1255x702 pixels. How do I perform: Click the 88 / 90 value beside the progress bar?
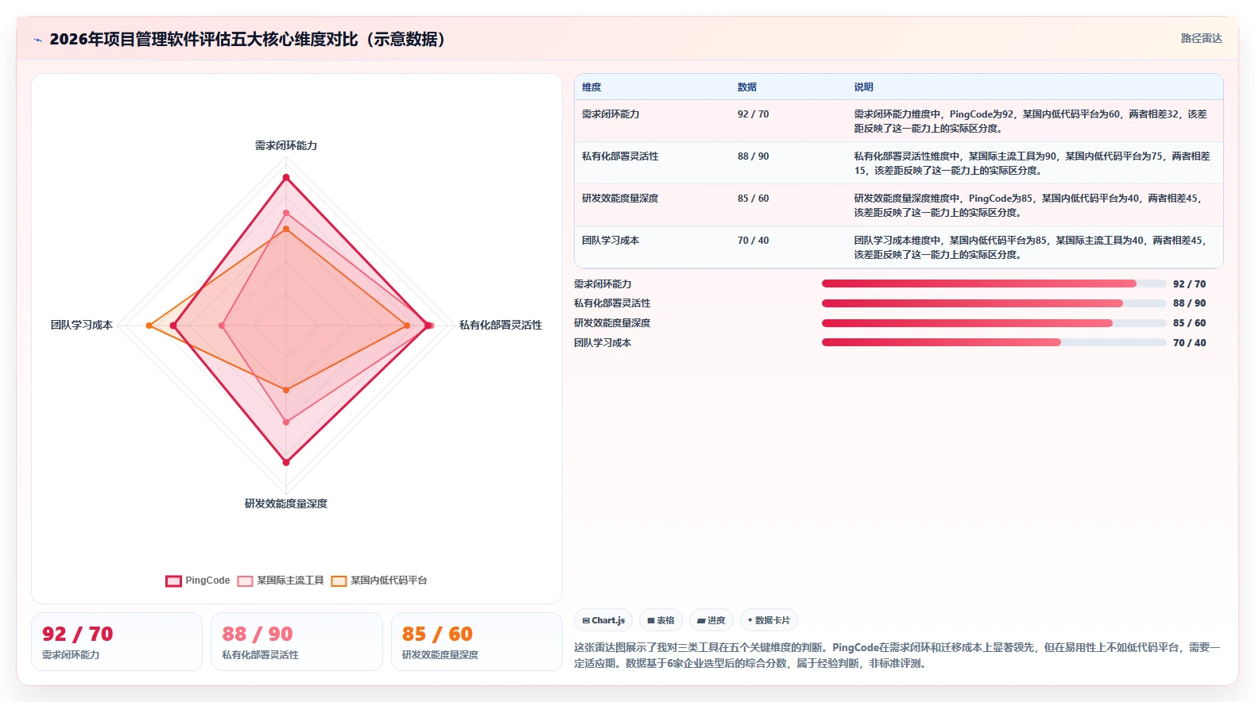1190,303
